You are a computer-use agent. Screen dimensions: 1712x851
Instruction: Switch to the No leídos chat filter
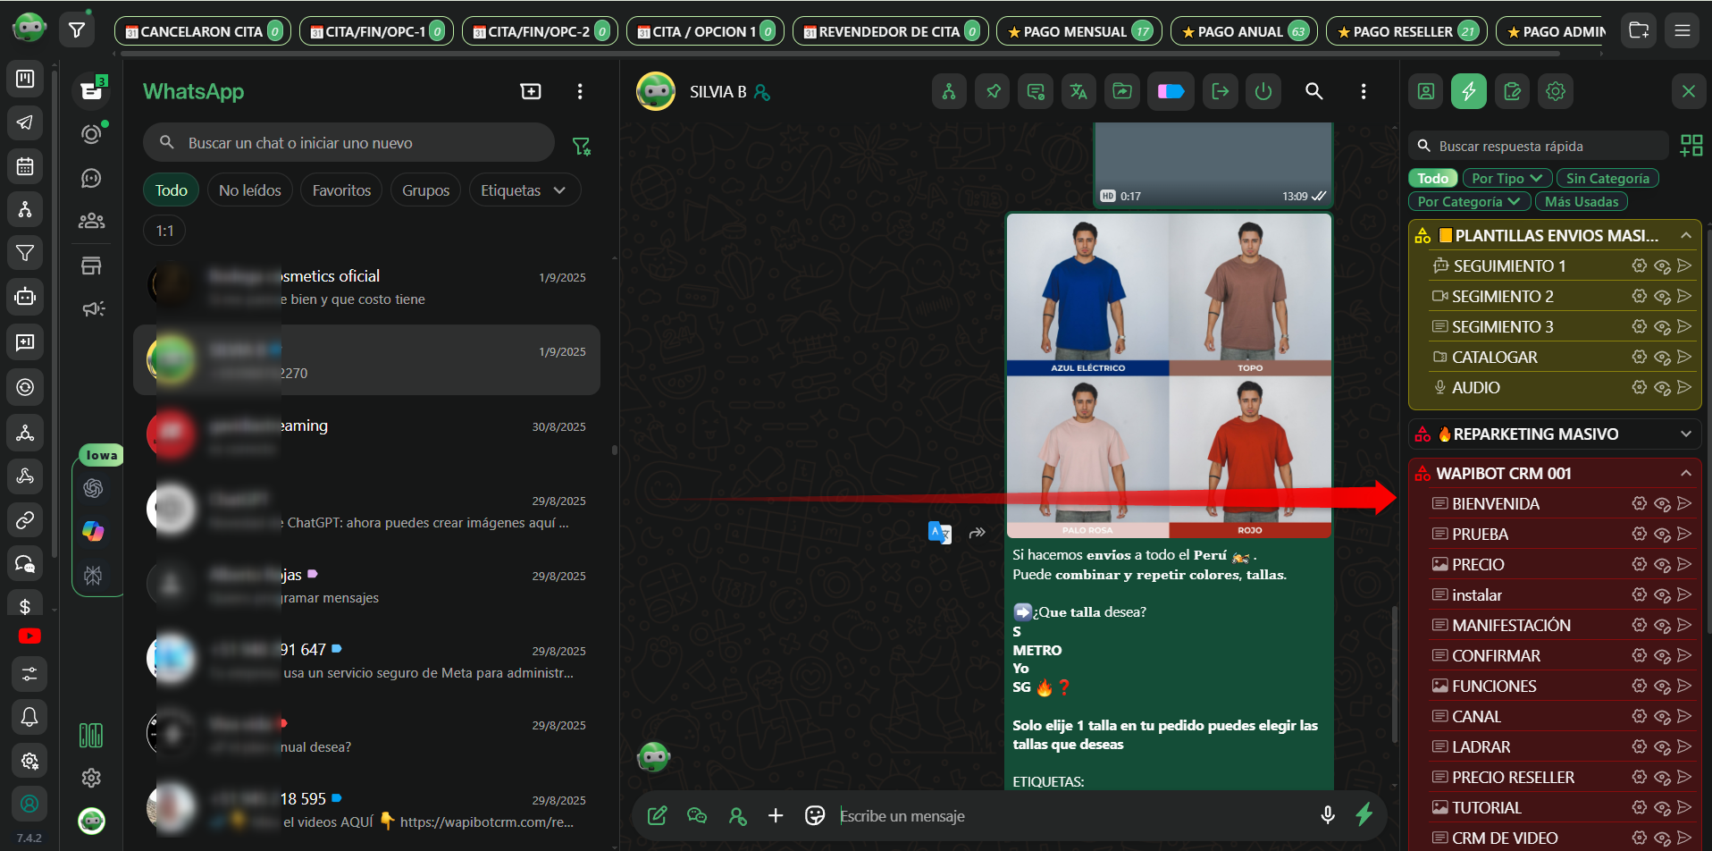tap(250, 190)
